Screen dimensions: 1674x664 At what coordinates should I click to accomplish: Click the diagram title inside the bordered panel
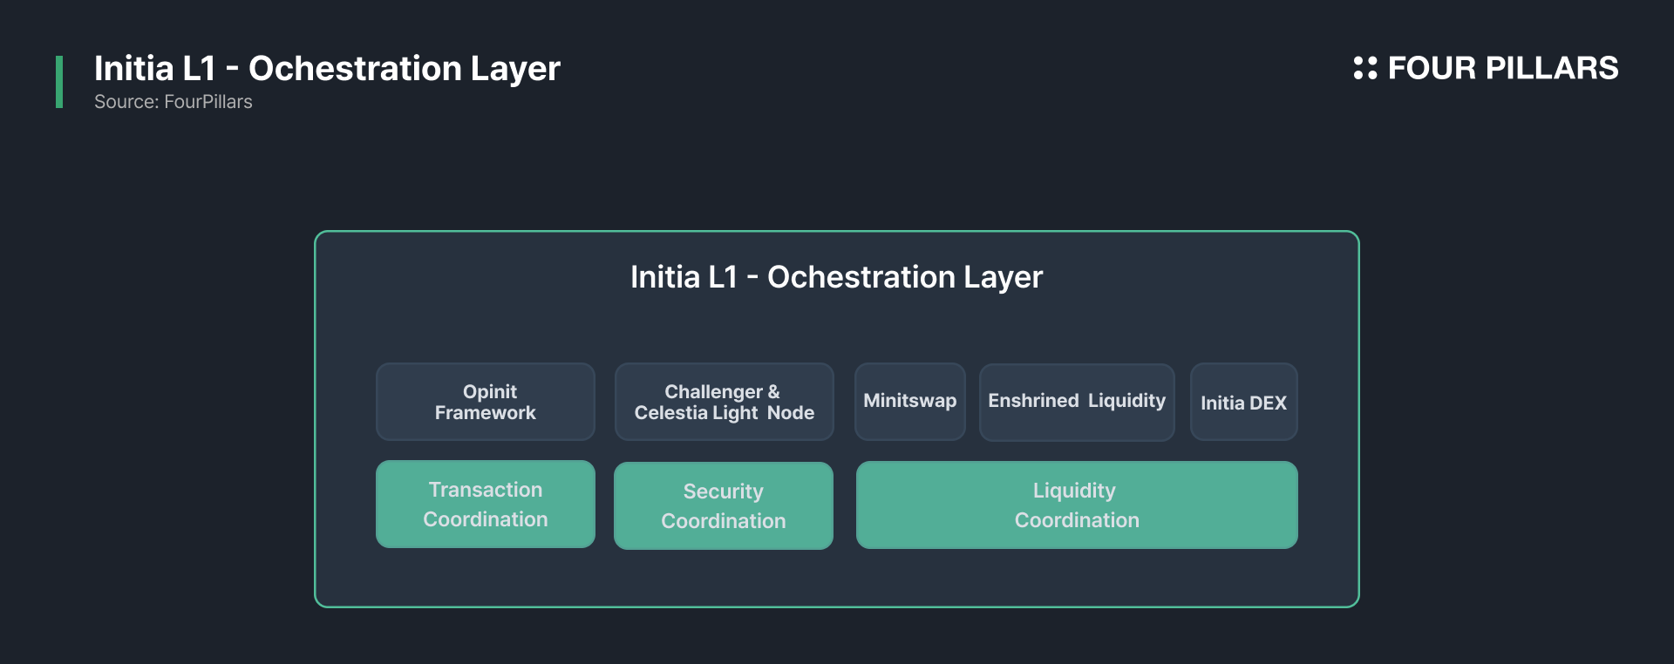click(x=837, y=277)
